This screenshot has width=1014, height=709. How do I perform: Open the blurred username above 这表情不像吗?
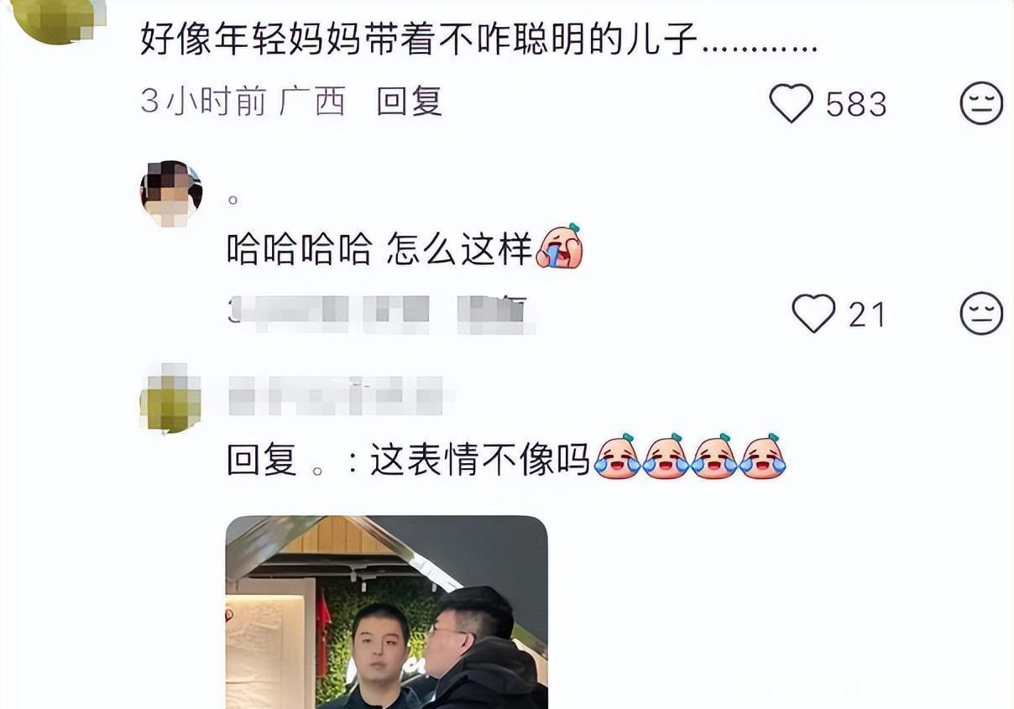(336, 395)
